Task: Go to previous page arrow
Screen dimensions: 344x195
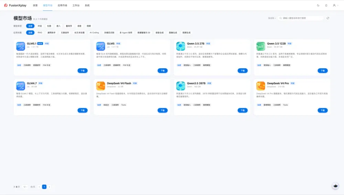Action: 39,187
